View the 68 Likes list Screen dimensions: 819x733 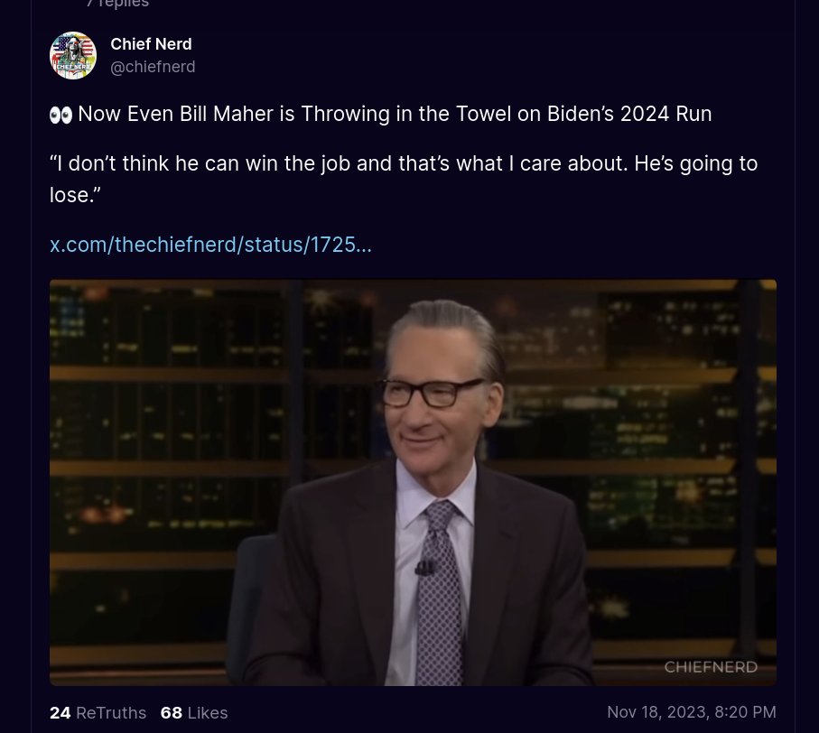(x=194, y=712)
